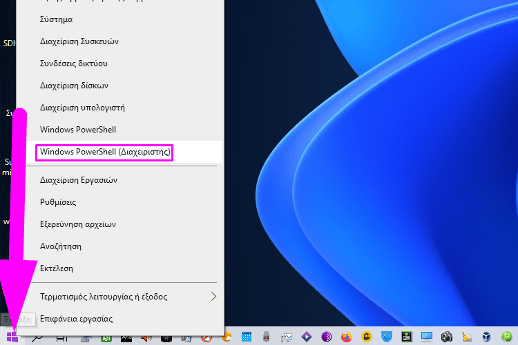Open the taskbar search magnifier
Image resolution: width=518 pixels, height=345 pixels.
(x=37, y=337)
